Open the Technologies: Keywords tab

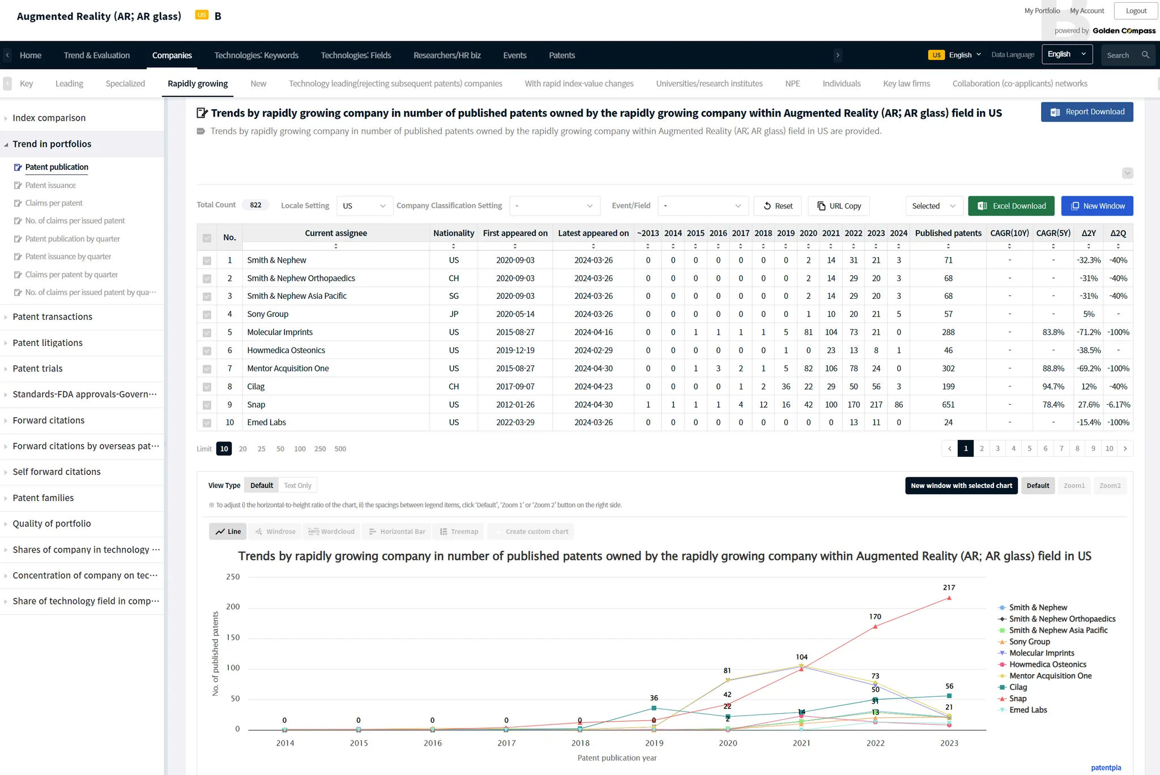pyautogui.click(x=256, y=55)
